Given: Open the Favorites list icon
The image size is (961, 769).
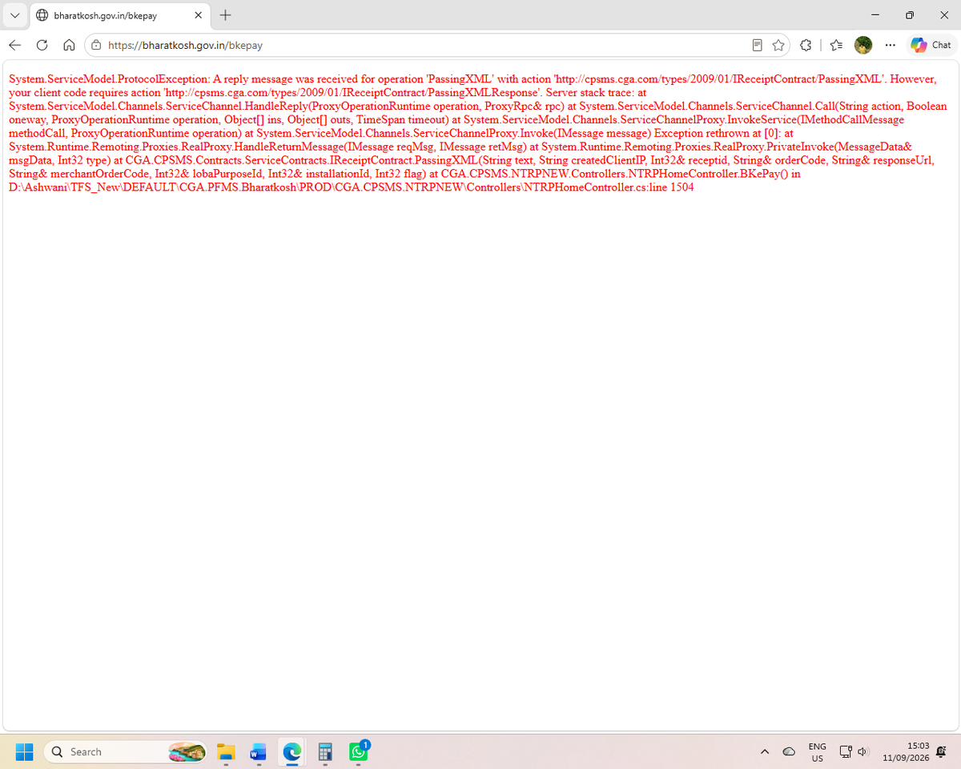Looking at the screenshot, I should click(836, 46).
